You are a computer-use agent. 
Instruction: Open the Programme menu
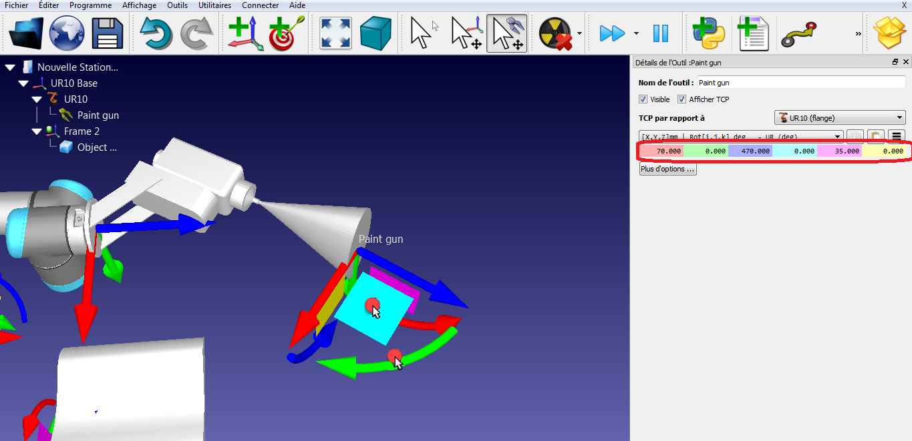point(91,5)
